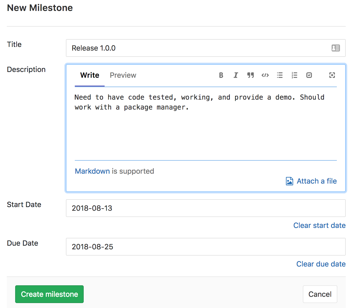Click the Due Date label
This screenshot has width=352, height=308.
[22, 243]
